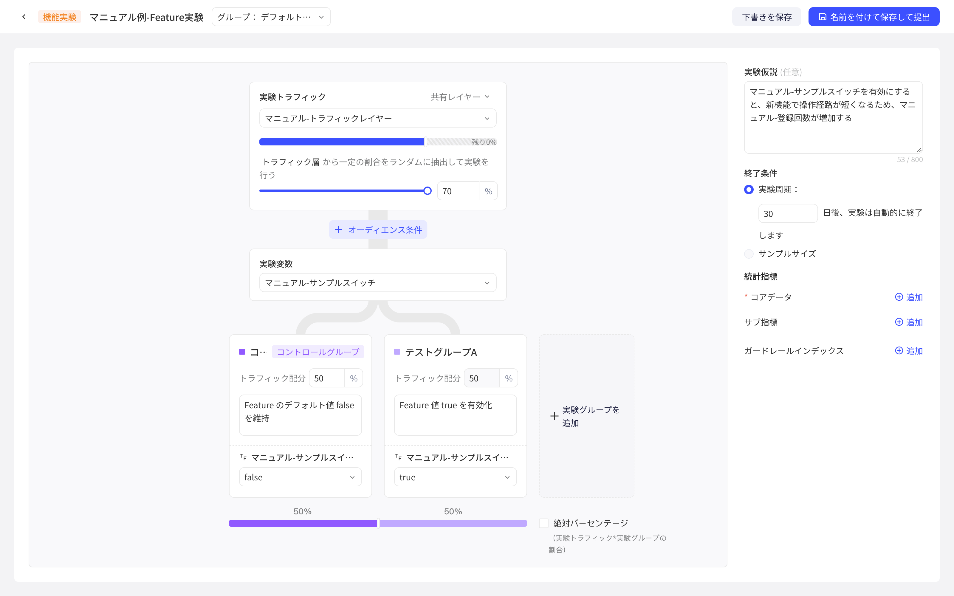Expand the 共有レイヤー dropdown
This screenshot has width=954, height=596.
pos(460,97)
